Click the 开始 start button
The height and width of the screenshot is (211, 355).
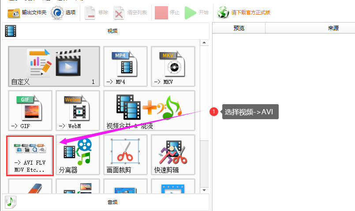(197, 13)
